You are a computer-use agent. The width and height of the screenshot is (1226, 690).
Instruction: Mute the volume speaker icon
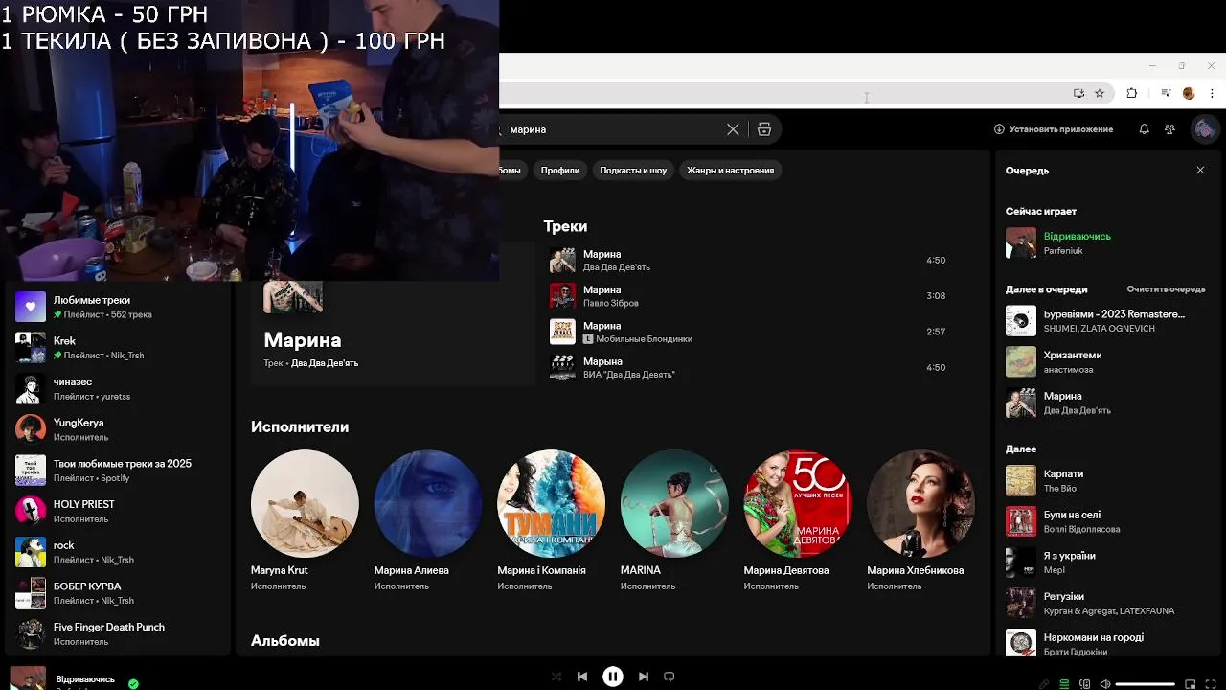[1105, 684]
